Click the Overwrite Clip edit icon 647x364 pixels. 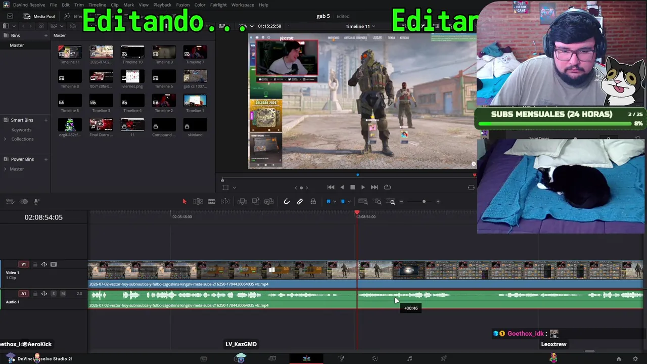click(x=256, y=202)
